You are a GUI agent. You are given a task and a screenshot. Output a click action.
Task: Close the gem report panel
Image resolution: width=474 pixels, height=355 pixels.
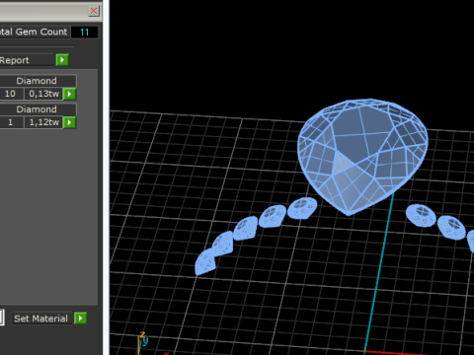[94, 11]
